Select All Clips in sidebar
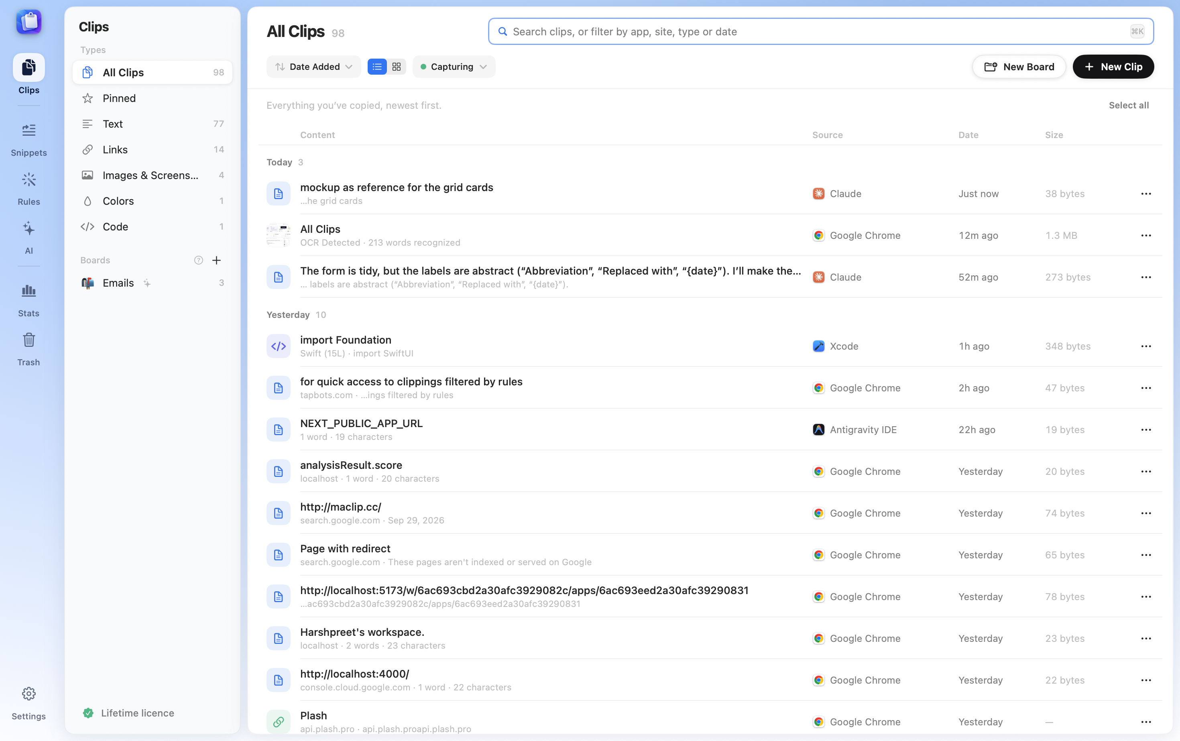 click(153, 73)
